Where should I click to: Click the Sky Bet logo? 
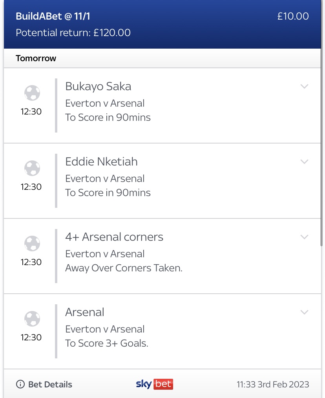[155, 384]
